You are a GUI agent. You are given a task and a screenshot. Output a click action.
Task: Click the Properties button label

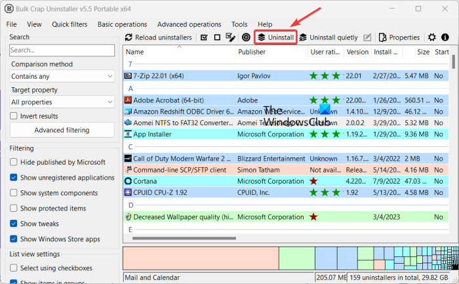click(405, 37)
